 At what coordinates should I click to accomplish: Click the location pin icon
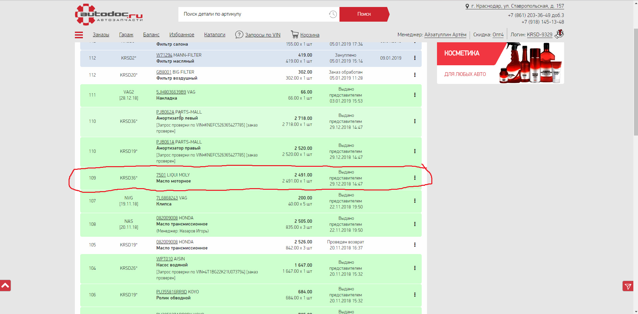pos(467,6)
